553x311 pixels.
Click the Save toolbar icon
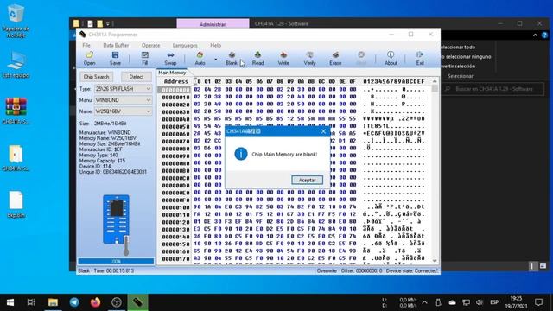click(115, 58)
